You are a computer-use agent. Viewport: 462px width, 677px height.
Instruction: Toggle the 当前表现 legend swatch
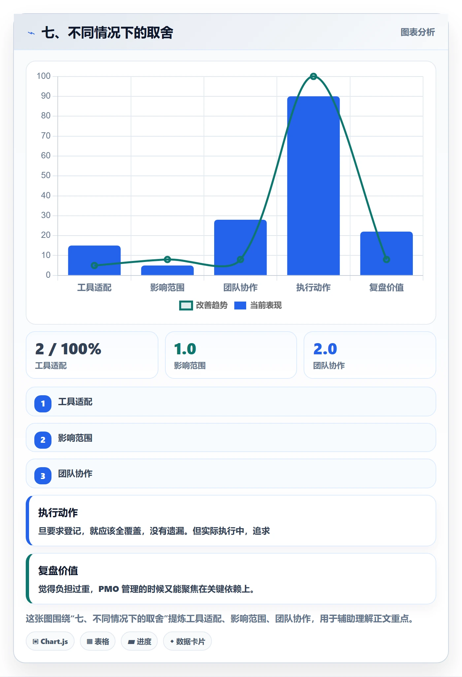[x=240, y=306]
